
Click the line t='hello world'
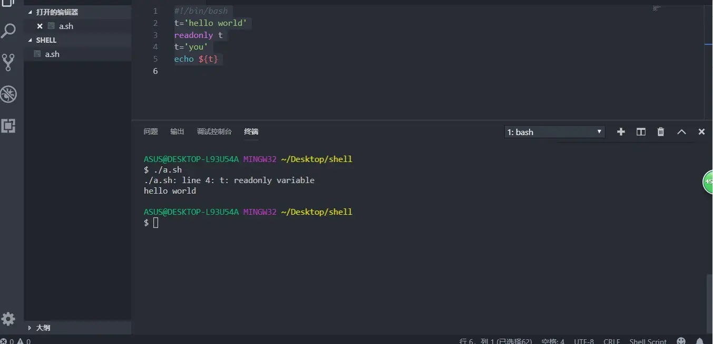[211, 23]
